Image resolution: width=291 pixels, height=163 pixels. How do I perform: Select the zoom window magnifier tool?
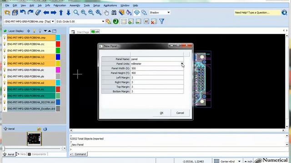coord(76,13)
